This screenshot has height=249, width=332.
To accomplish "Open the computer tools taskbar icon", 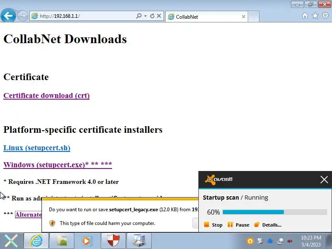I will (x=139, y=241).
